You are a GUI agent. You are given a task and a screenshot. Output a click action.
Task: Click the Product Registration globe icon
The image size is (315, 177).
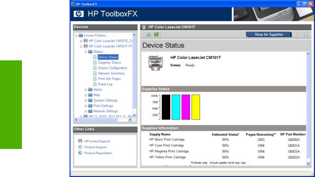[x=80, y=153]
